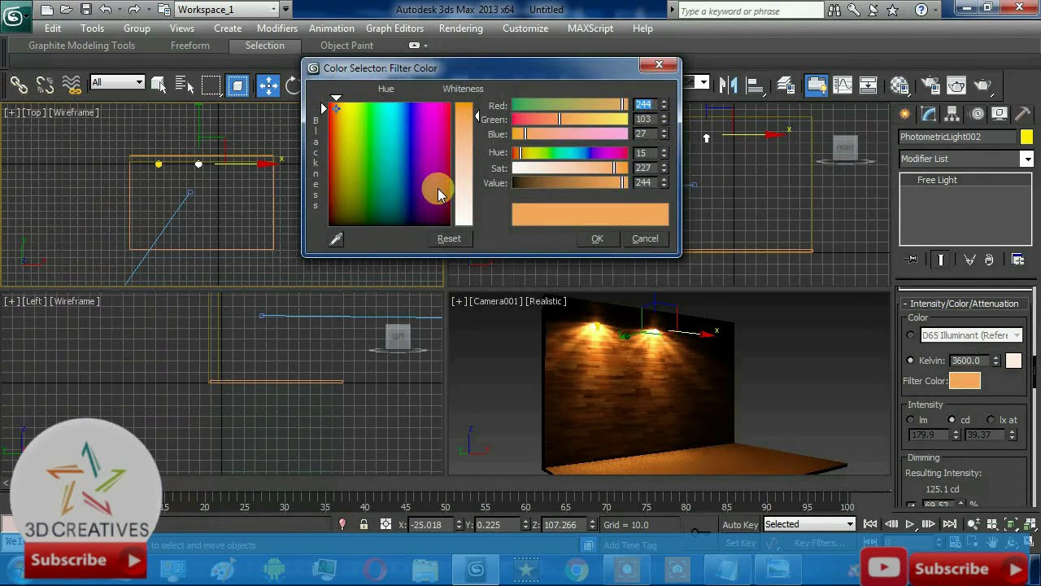The height and width of the screenshot is (586, 1041).
Task: Switch to the Object Paint tab
Action: [x=346, y=46]
